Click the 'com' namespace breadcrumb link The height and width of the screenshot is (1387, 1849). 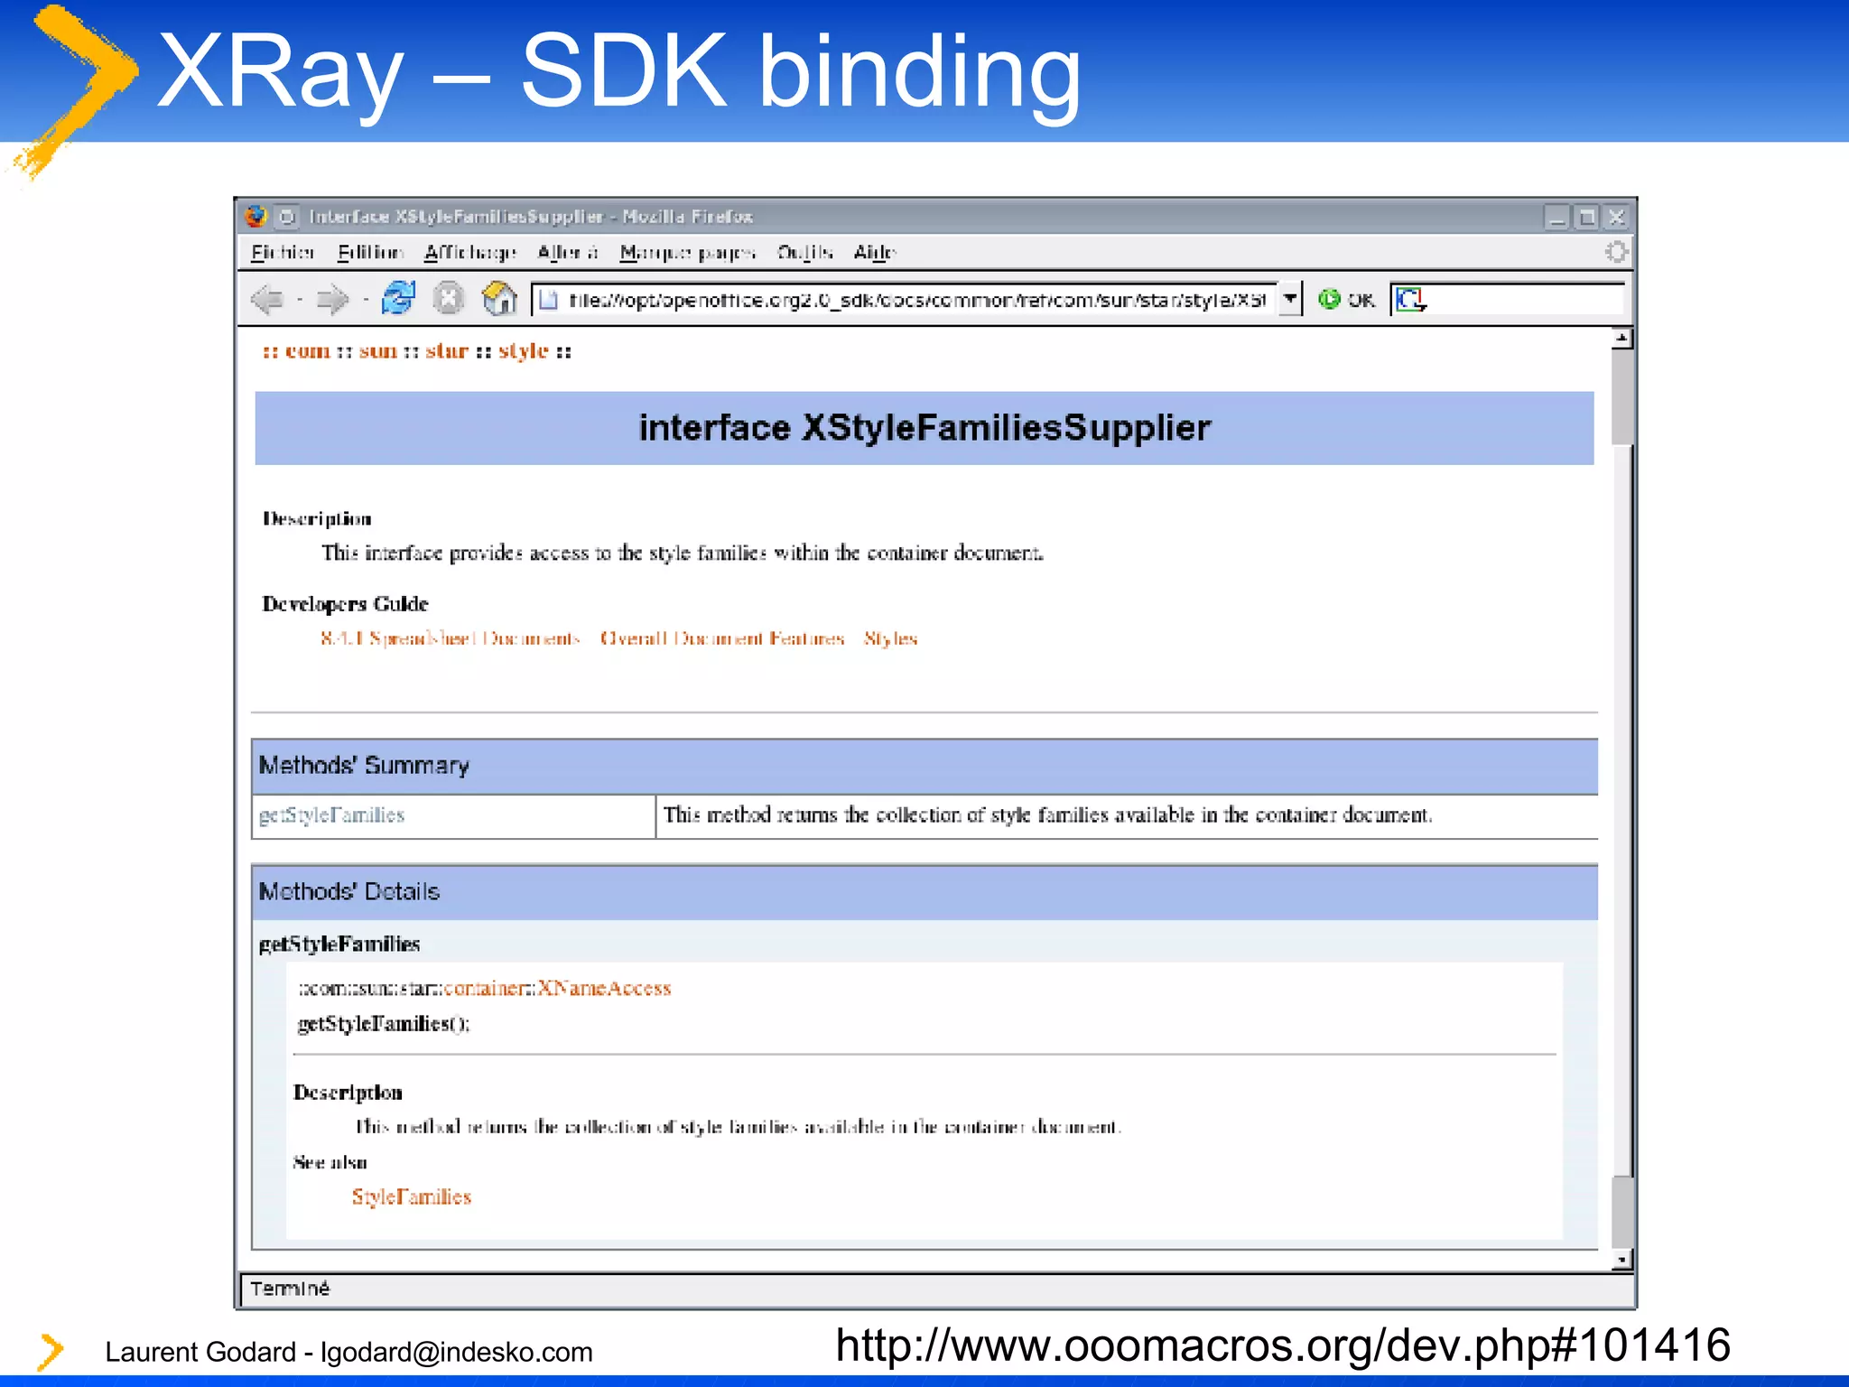click(x=307, y=351)
